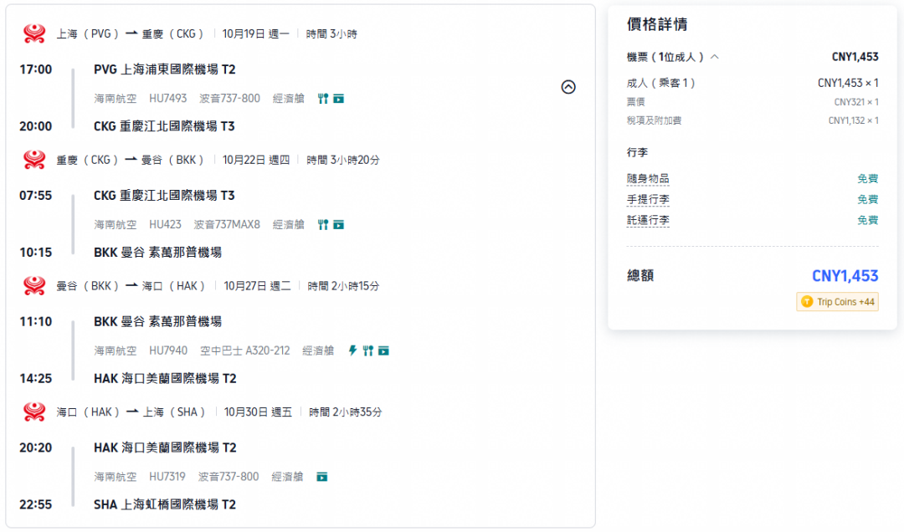The height and width of the screenshot is (532, 904).
Task: Click meal icon on flight HU423
Action: [323, 224]
